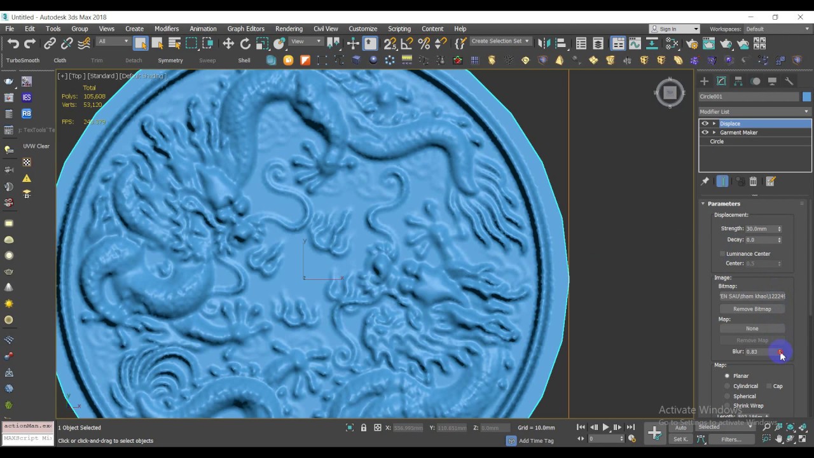Toggle visibility eye of Displace modifier
This screenshot has height=458, width=814.
coord(705,123)
